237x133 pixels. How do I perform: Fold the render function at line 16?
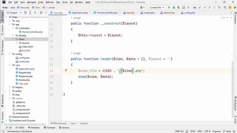(62, 59)
